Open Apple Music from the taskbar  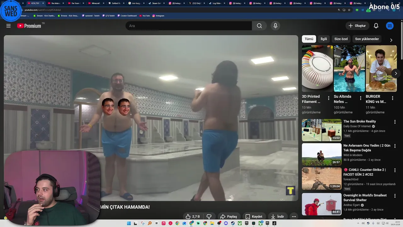163,223
